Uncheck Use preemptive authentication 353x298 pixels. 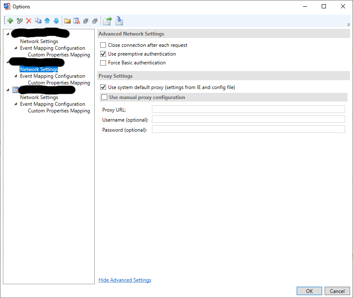point(103,54)
